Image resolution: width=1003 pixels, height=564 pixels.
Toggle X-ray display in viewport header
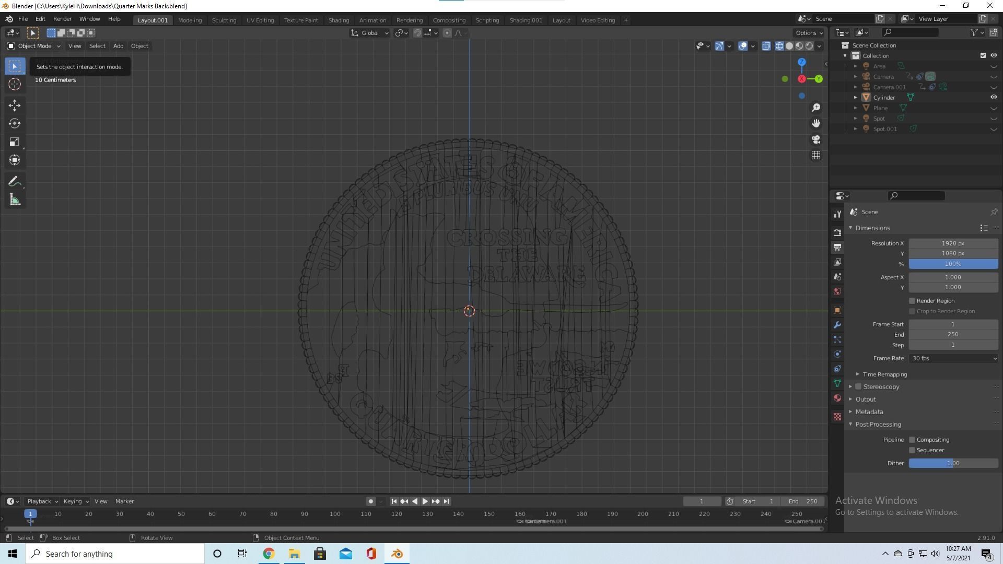tap(766, 46)
